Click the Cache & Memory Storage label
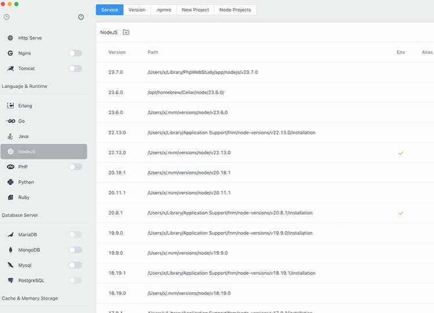 [30, 299]
